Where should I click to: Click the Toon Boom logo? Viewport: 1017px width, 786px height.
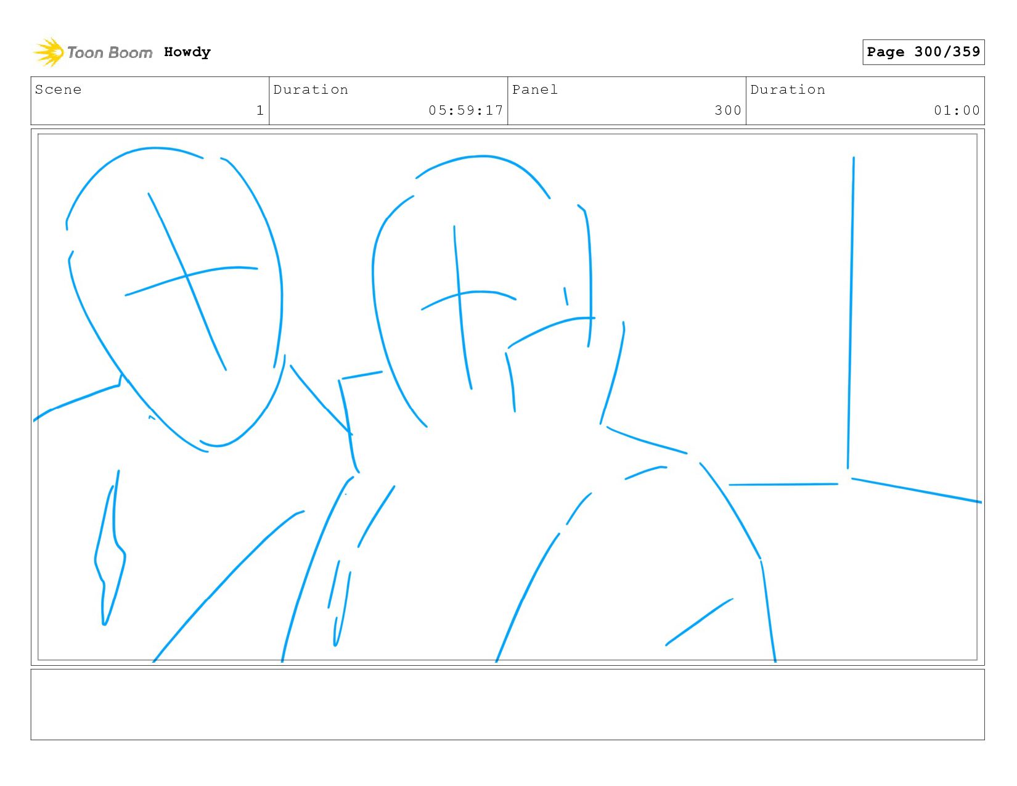pyautogui.click(x=92, y=52)
